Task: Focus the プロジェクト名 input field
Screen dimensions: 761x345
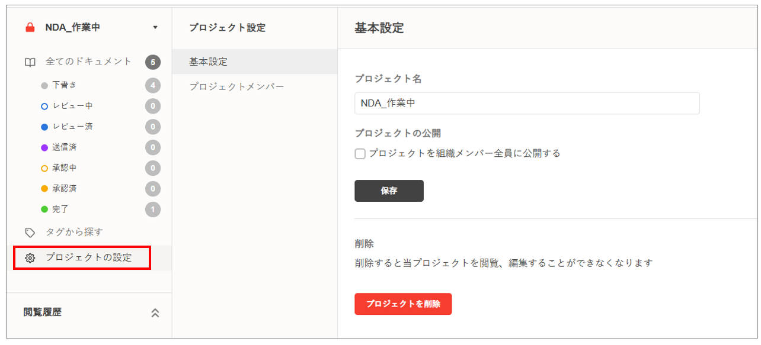Action: coord(526,103)
